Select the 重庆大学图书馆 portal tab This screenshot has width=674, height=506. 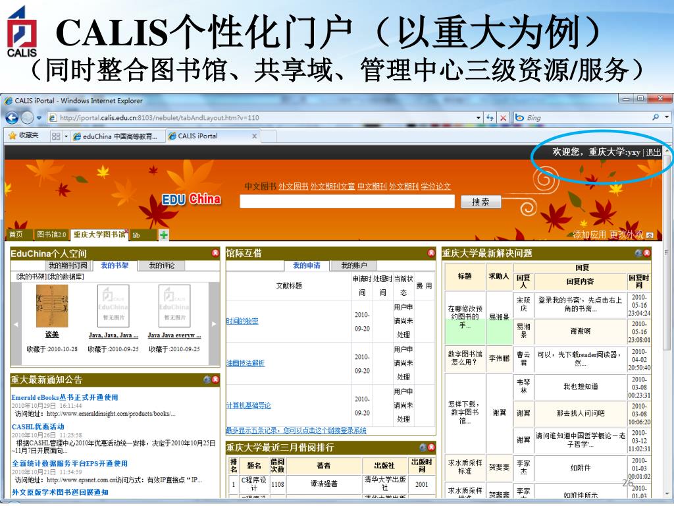[x=100, y=235]
